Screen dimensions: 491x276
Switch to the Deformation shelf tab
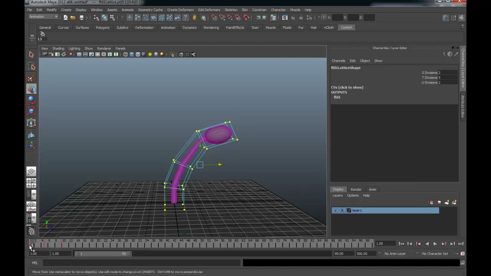tap(144, 28)
